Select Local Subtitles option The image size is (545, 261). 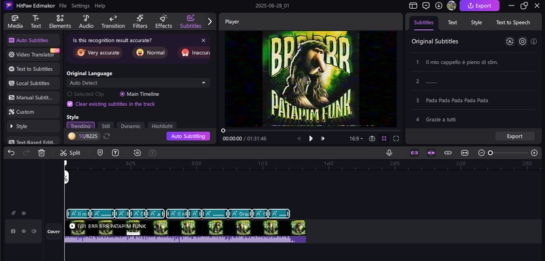click(33, 83)
